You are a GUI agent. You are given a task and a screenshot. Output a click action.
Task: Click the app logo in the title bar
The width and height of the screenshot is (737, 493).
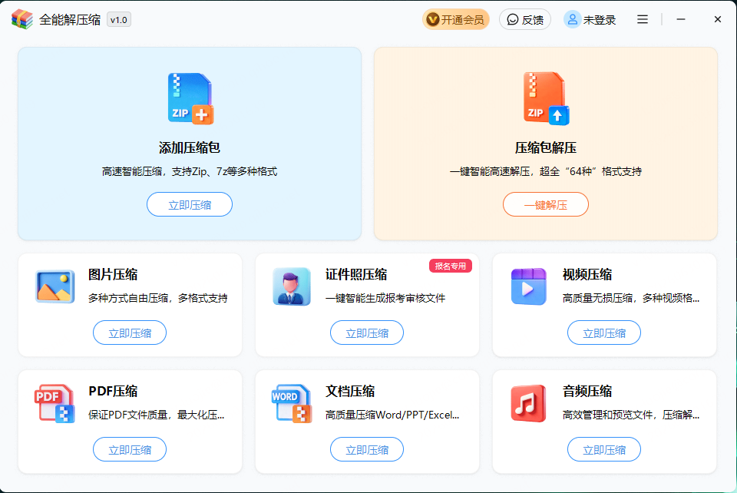pyautogui.click(x=22, y=19)
